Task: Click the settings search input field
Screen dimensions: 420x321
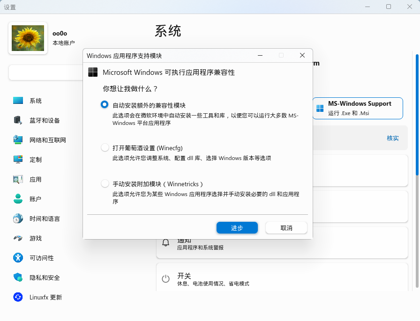Action: 46,73
